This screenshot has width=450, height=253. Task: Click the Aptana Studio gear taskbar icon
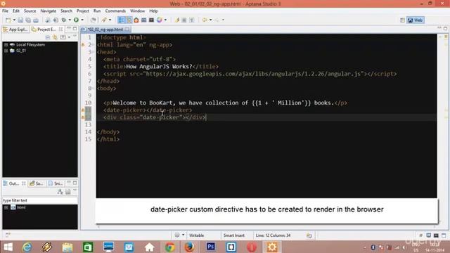point(272,247)
